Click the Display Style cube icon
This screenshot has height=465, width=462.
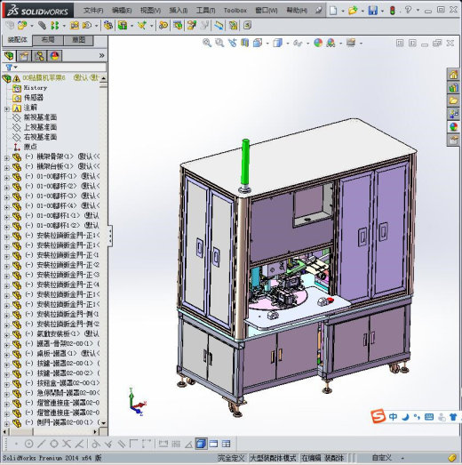click(278, 43)
